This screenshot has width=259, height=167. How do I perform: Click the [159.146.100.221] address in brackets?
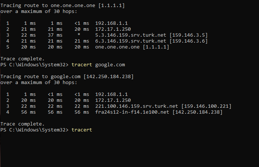[206, 106]
